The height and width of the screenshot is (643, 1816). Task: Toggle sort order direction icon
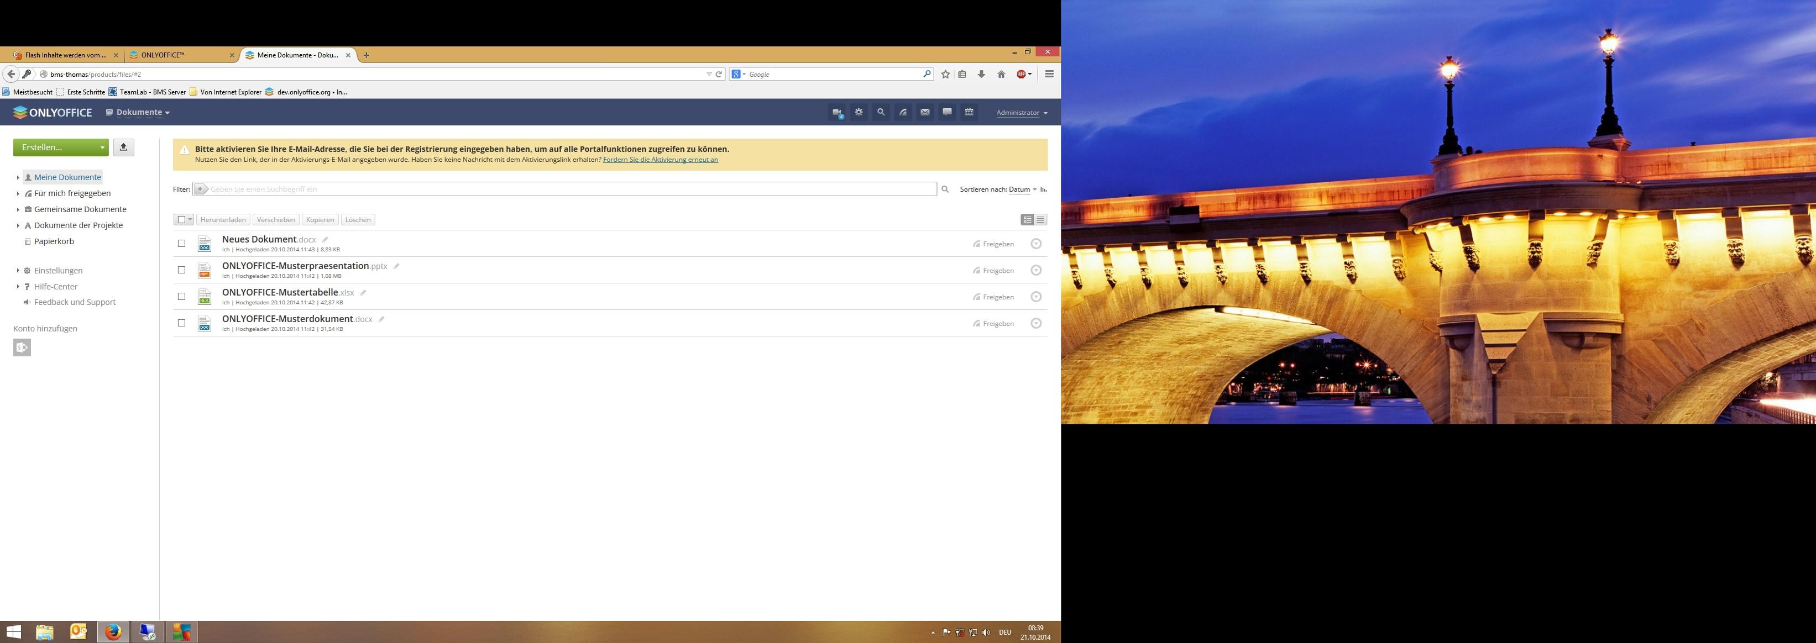point(1043,189)
